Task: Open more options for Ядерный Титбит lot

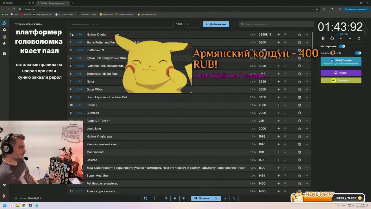Action: point(307,121)
